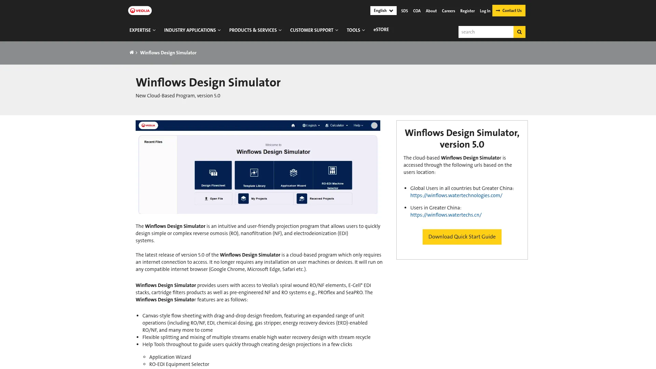The height and width of the screenshot is (369, 656).
Task: Go to home via breadcrumb house icon
Action: click(132, 53)
